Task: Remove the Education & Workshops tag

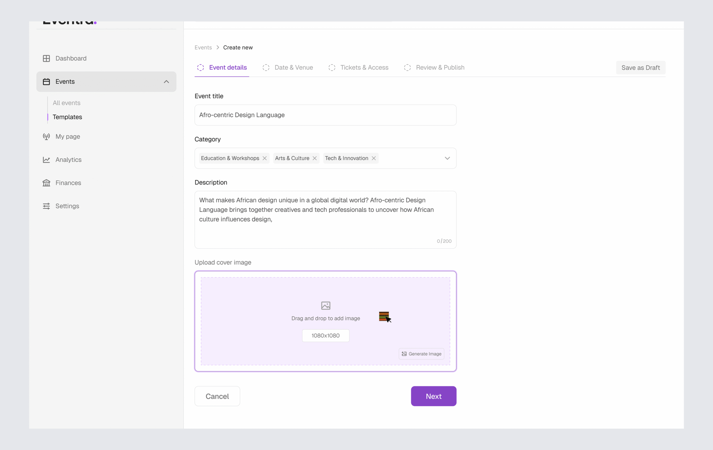Action: (264, 158)
